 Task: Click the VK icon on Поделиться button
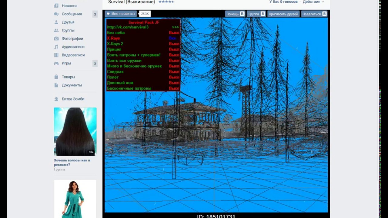324,14
